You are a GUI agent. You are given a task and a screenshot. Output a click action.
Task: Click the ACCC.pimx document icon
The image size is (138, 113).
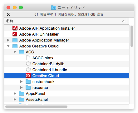28,58
